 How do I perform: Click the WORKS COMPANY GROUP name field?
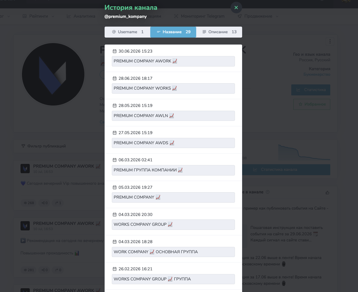[173, 225]
